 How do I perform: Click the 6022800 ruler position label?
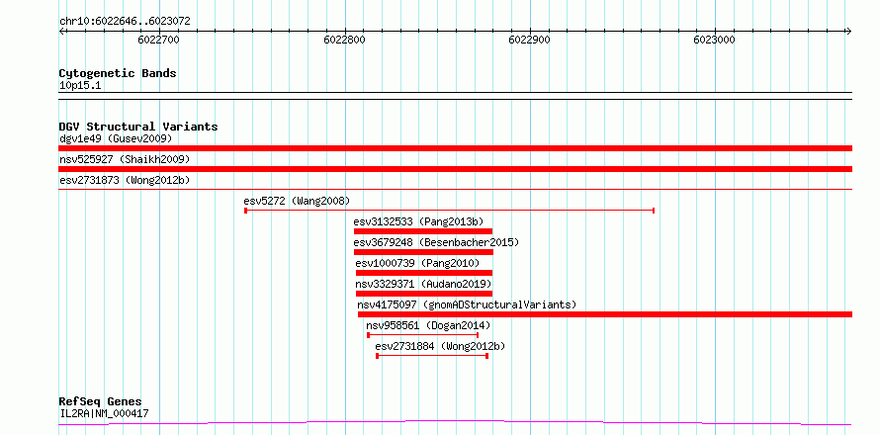coord(345,40)
